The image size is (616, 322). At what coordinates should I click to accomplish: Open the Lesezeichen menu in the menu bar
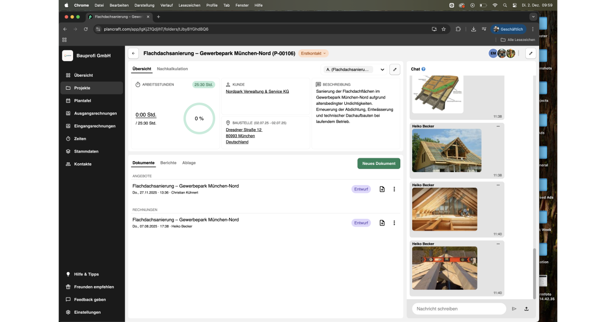point(189,5)
